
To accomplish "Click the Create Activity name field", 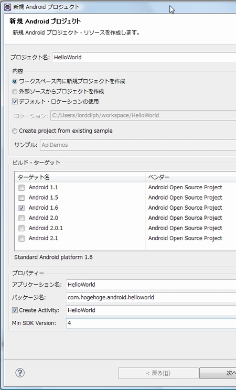I will click(151, 310).
